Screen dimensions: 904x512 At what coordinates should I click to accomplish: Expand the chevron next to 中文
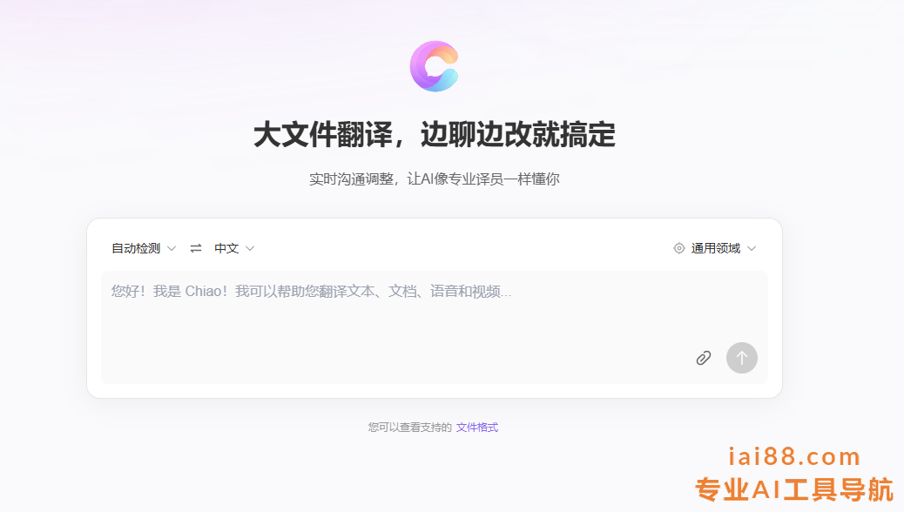250,248
